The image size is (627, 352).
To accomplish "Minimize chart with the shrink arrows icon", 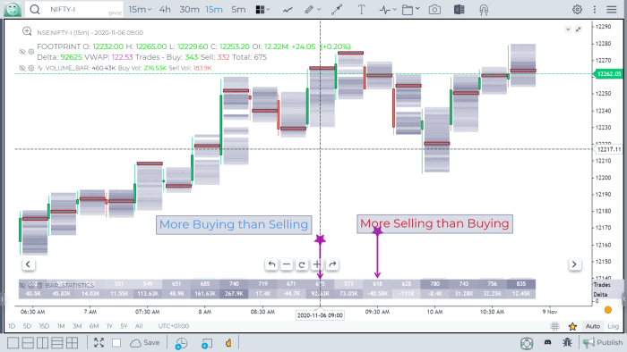I will (x=579, y=29).
